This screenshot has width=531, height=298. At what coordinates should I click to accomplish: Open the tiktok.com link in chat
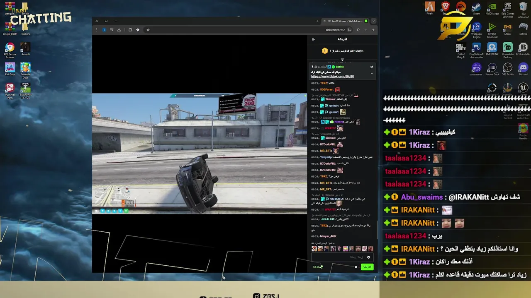(332, 77)
